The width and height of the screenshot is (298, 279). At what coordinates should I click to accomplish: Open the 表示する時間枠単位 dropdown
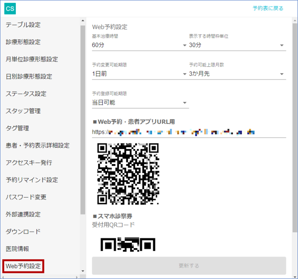click(x=236, y=45)
